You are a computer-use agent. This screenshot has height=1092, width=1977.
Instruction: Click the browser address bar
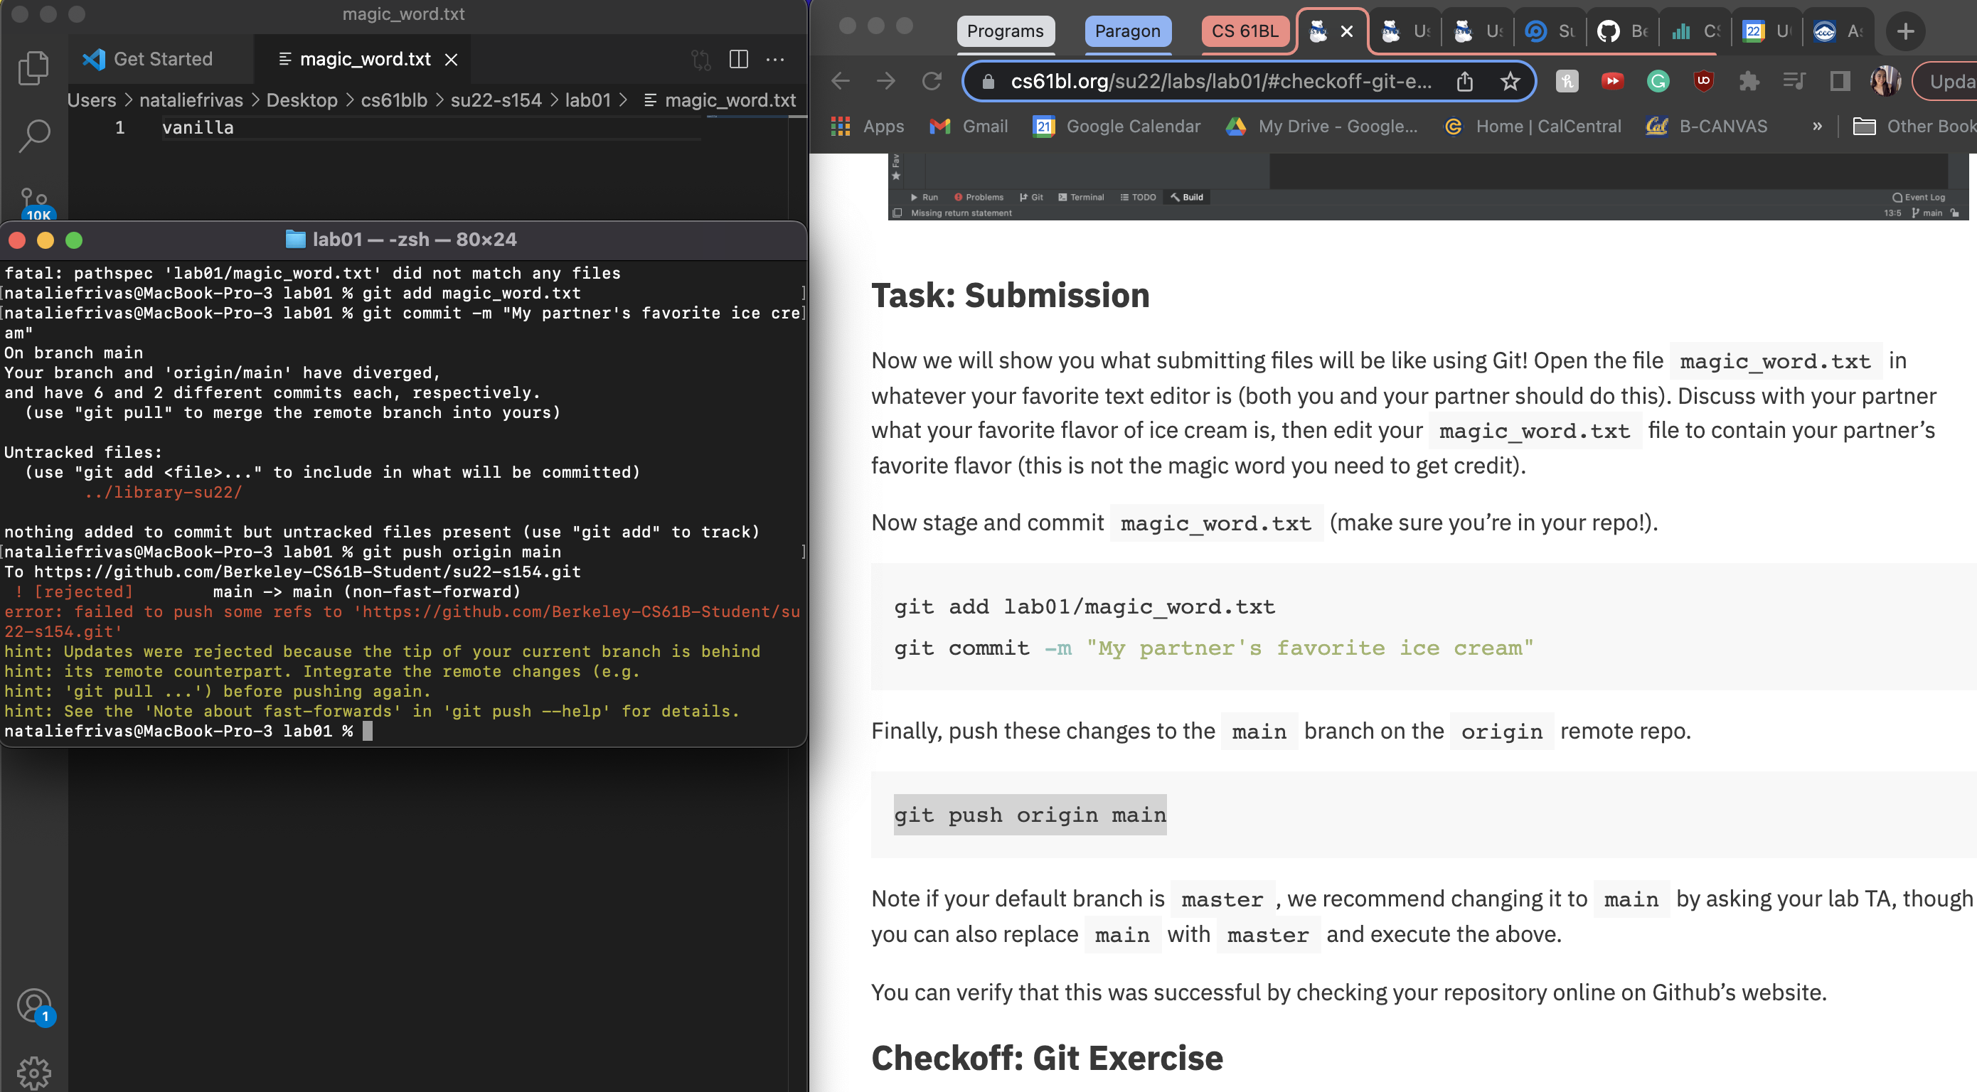(x=1220, y=81)
